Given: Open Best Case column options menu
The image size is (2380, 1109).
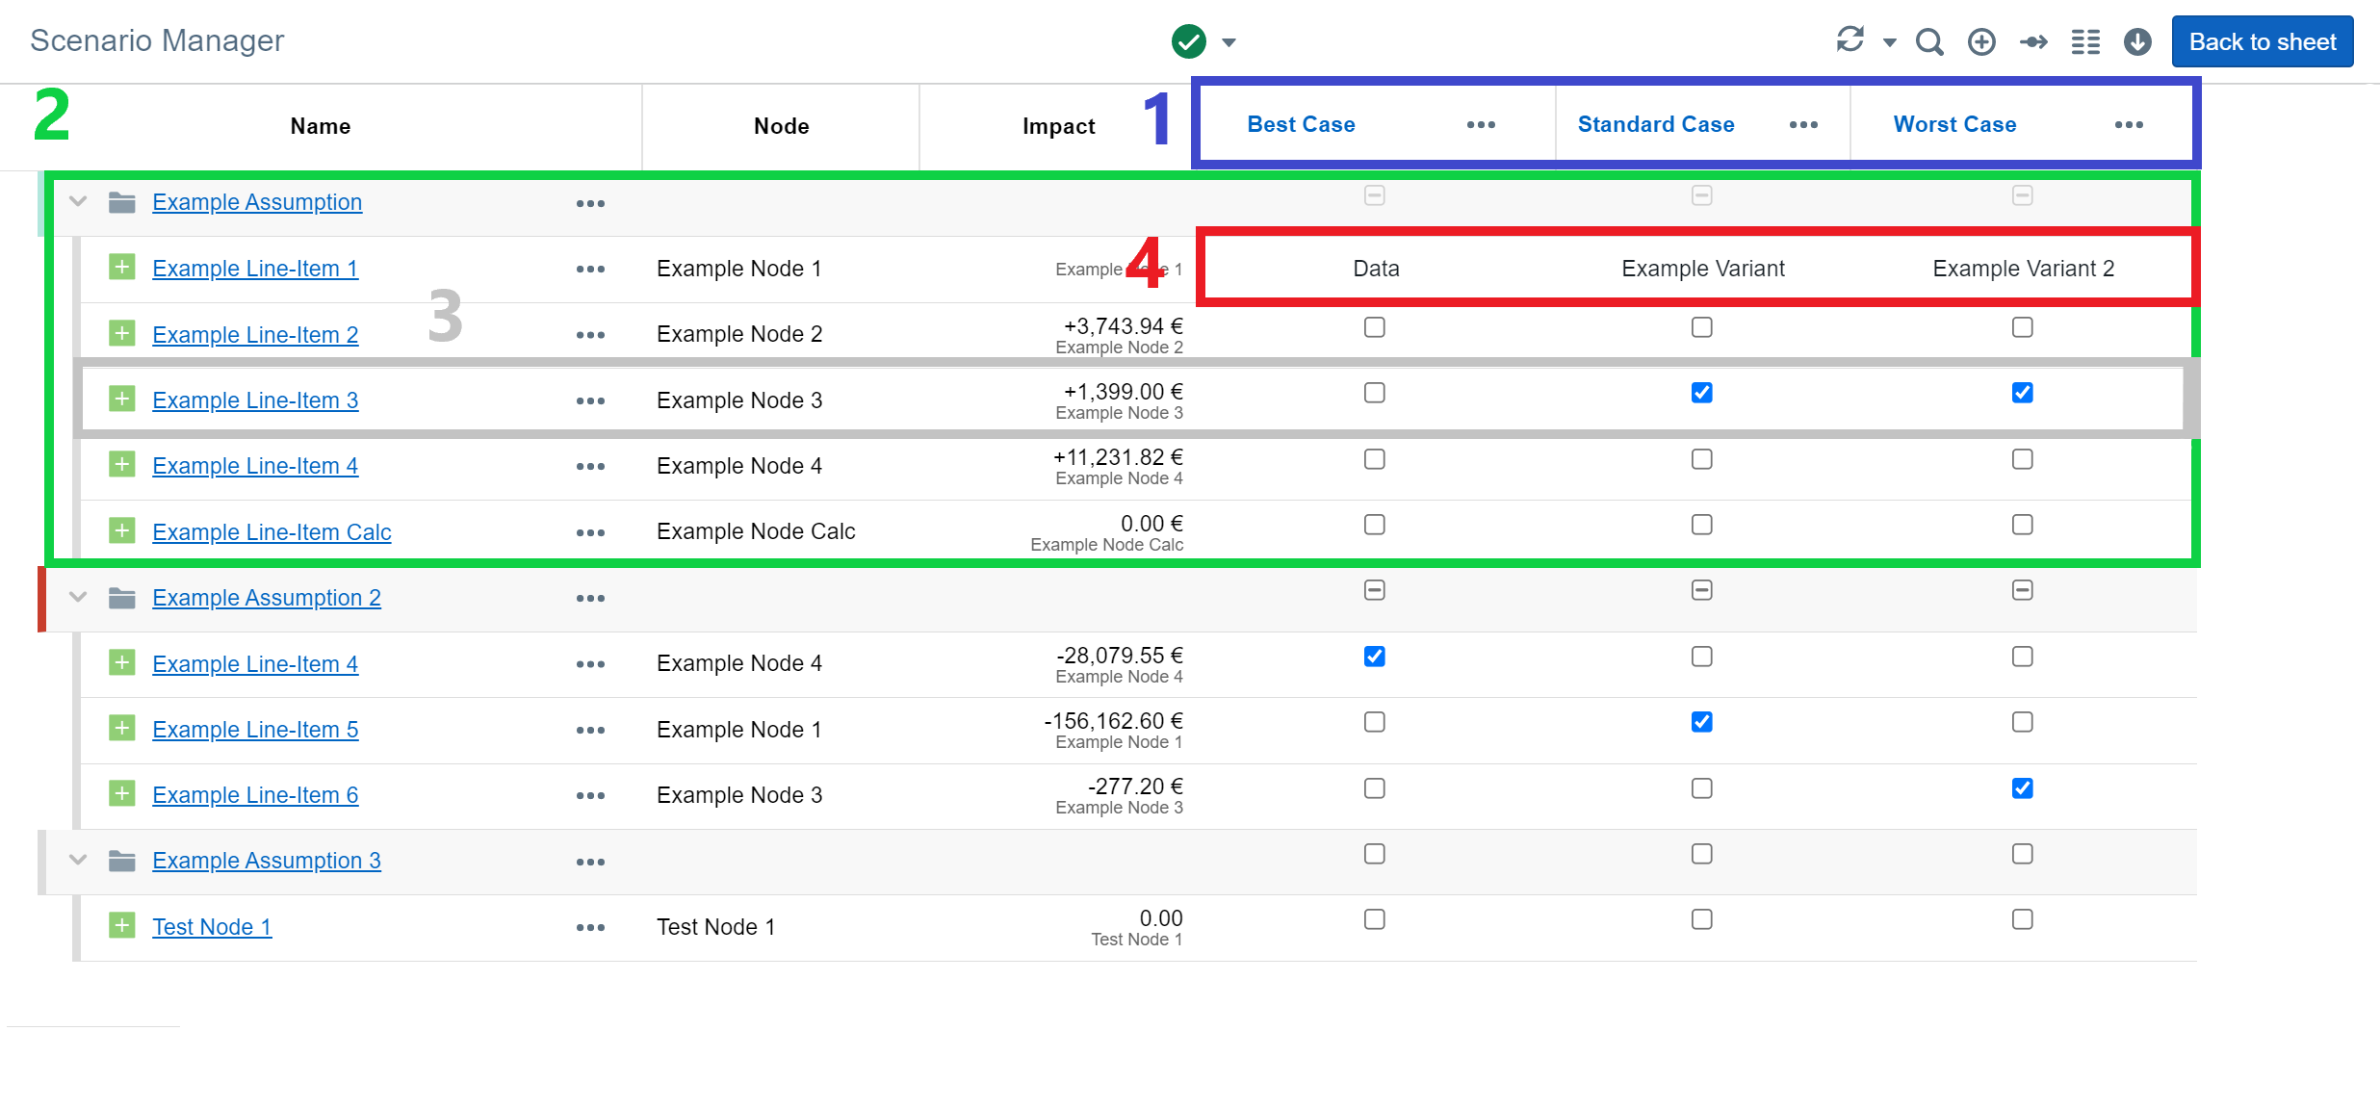Looking at the screenshot, I should tap(1481, 125).
